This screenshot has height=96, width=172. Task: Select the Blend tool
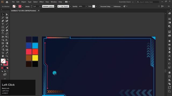[7, 46]
